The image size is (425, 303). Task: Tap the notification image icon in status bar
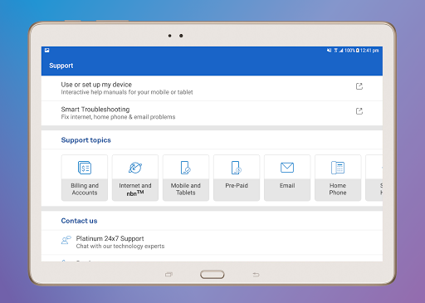point(46,51)
